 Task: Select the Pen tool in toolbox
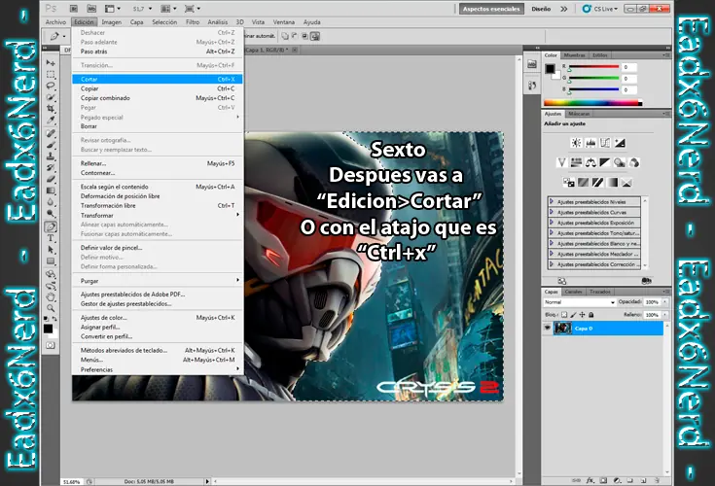point(51,226)
